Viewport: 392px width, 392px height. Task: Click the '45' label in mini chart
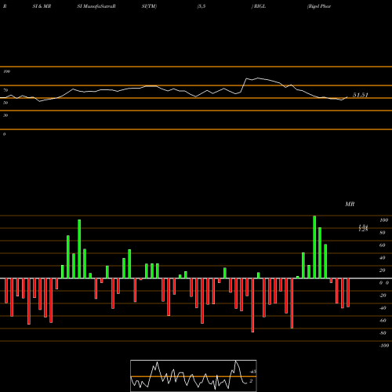pyautogui.click(x=253, y=372)
